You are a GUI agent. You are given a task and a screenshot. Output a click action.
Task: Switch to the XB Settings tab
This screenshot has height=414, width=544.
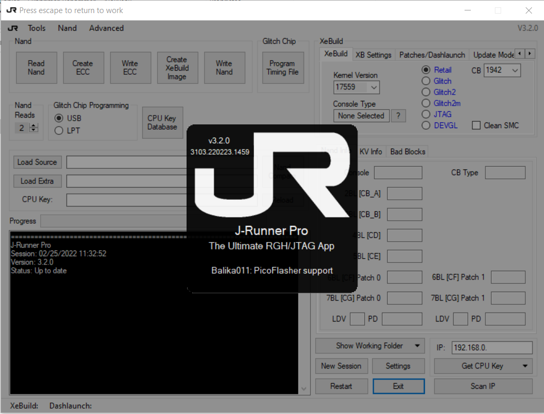tap(374, 55)
